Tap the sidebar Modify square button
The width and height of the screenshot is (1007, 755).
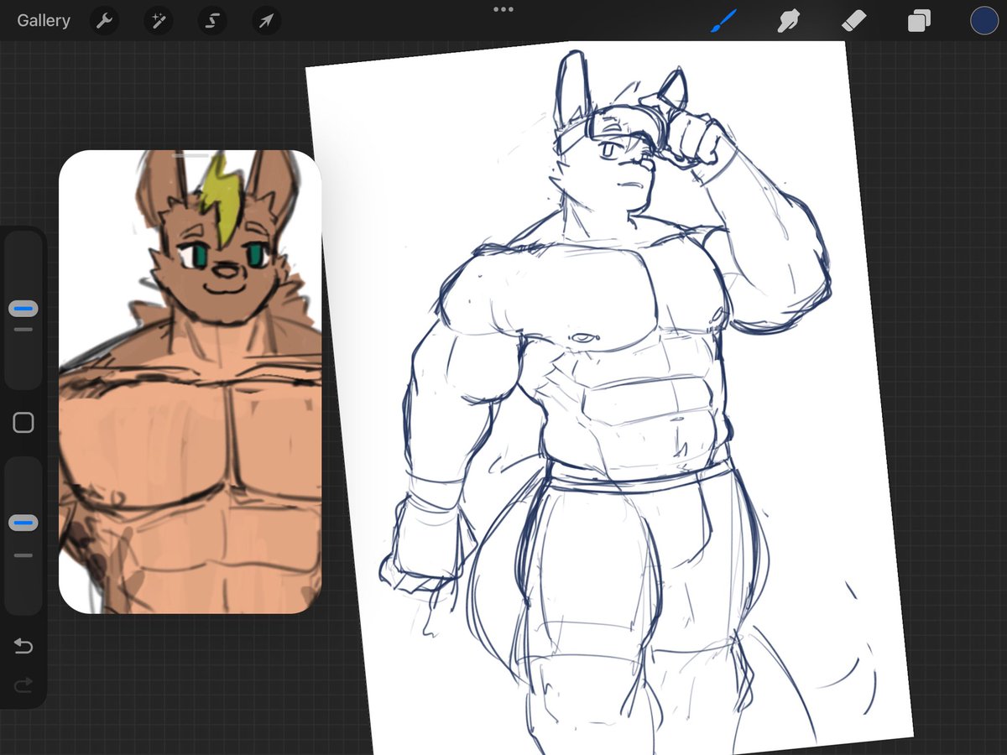[23, 423]
